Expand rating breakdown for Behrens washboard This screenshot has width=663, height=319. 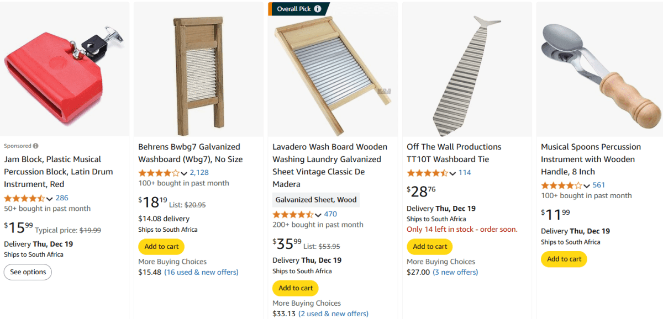tap(183, 172)
